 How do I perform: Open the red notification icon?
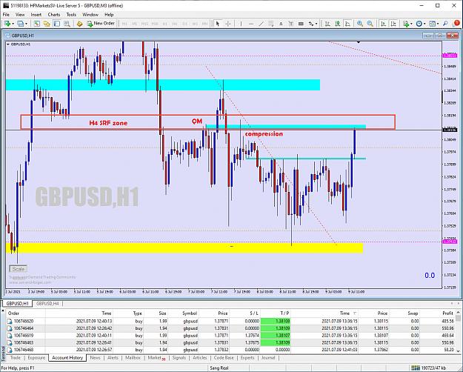456,23
